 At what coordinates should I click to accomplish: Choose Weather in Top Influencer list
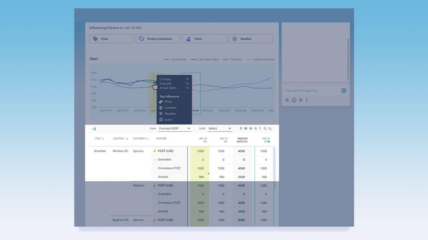tap(170, 114)
